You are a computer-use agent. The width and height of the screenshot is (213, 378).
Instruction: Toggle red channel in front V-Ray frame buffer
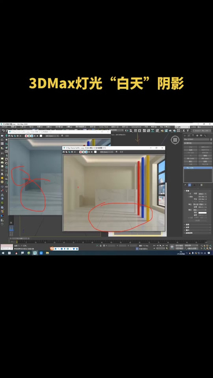pos(81,152)
